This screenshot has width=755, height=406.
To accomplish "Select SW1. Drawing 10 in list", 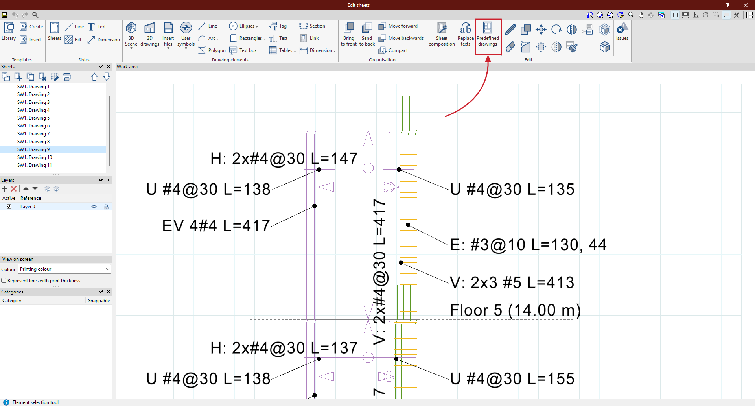I will (35, 157).
